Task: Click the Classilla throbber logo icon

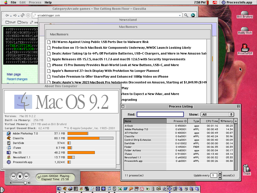Action: tap(193, 15)
